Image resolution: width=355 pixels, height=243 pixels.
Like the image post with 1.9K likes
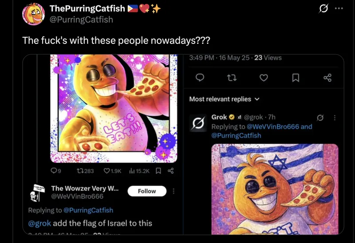tap(106, 170)
